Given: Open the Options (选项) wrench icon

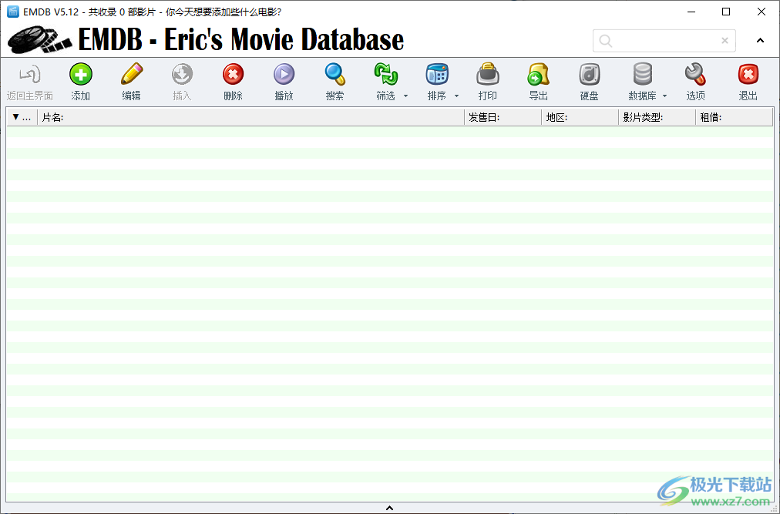Looking at the screenshot, I should [695, 75].
